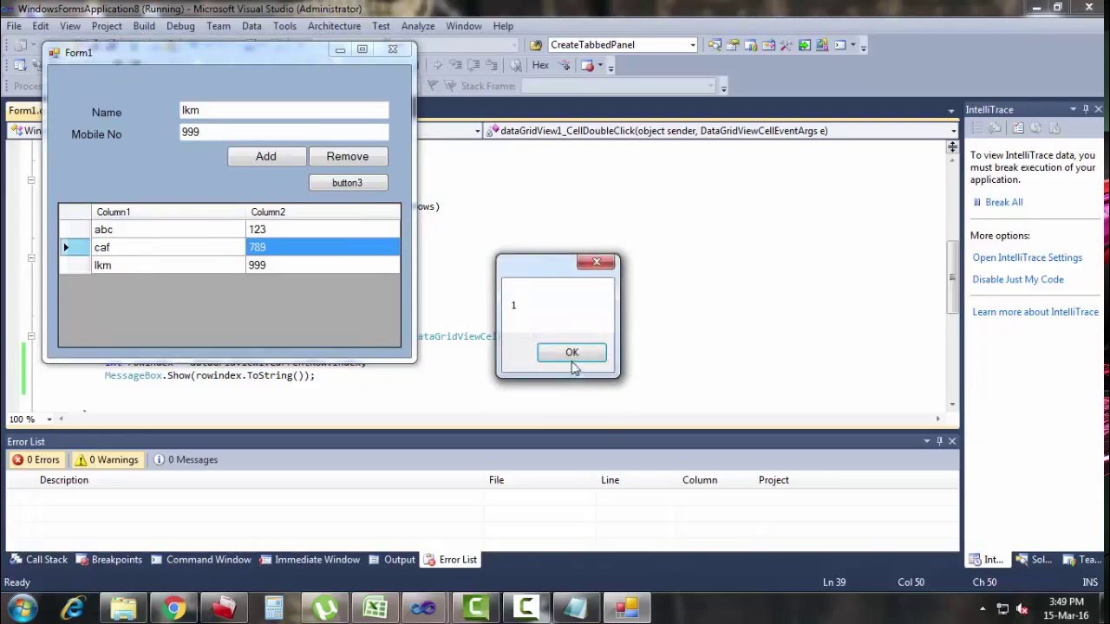Open the Build menu

[144, 26]
